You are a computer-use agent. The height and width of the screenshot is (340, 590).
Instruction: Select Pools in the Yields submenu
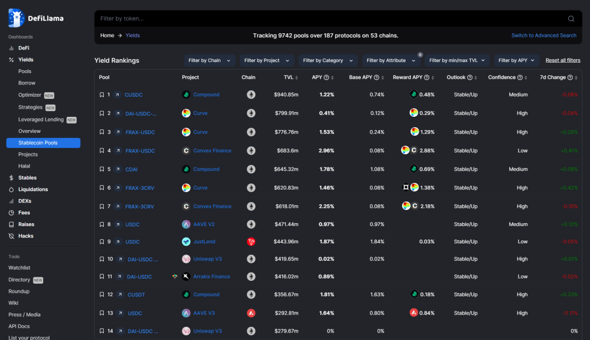click(x=25, y=71)
